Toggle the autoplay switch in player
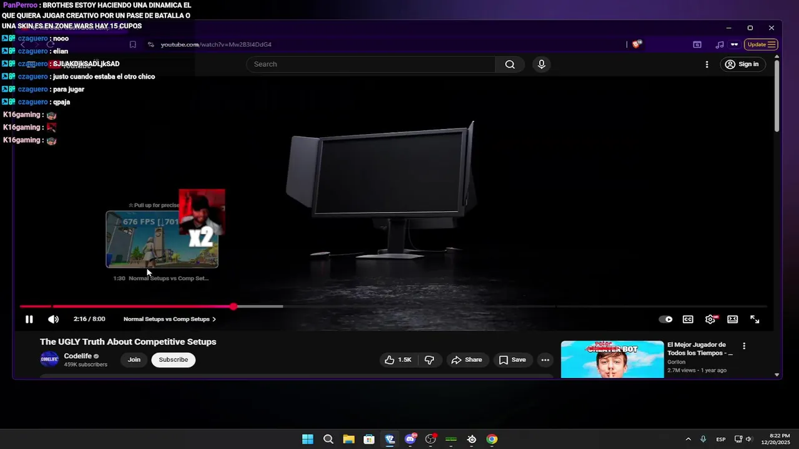The width and height of the screenshot is (799, 449). click(666, 319)
